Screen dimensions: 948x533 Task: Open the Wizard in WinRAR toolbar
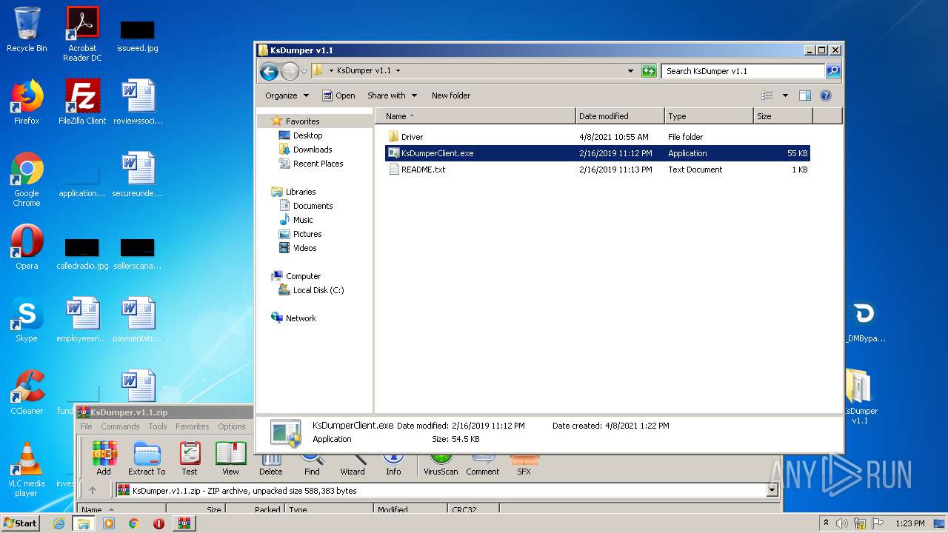coord(353,464)
